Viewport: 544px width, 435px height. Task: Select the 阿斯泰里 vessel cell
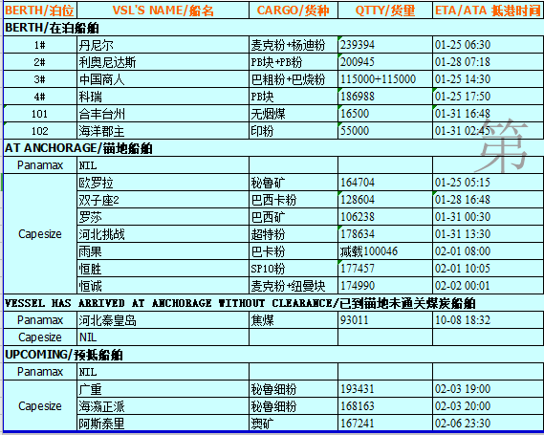pos(163,424)
